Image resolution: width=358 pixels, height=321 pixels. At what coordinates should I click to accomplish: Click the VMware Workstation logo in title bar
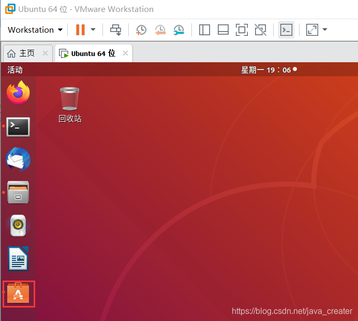(10, 9)
